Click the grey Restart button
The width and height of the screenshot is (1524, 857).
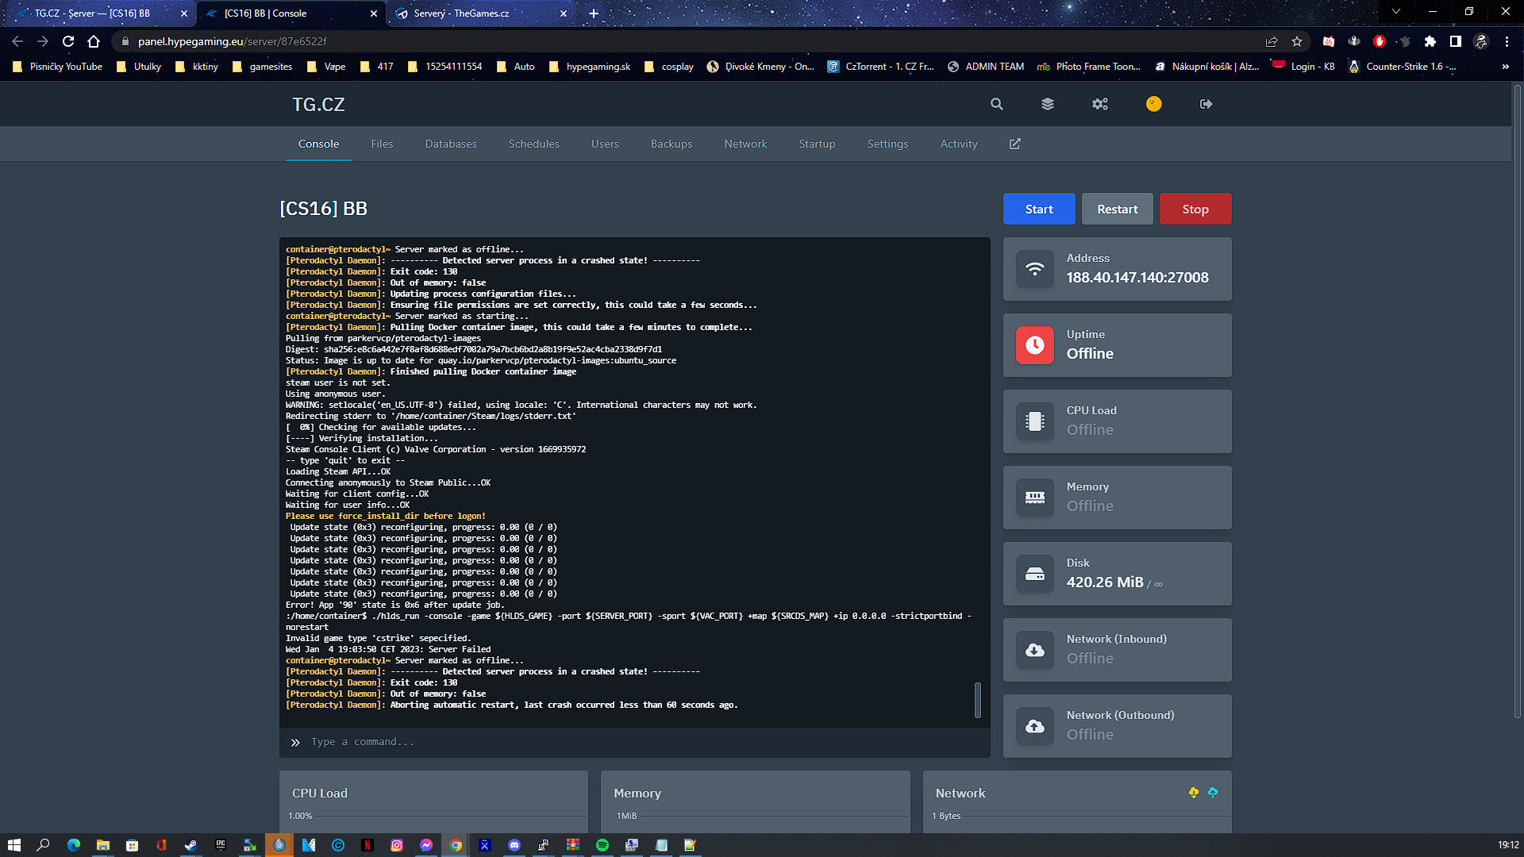[1117, 209]
